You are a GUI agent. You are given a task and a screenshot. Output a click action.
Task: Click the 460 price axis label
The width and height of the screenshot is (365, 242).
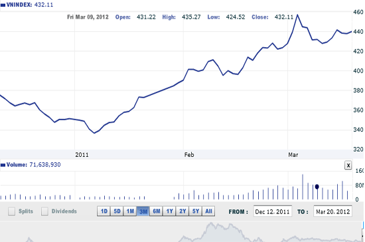coord(358,12)
